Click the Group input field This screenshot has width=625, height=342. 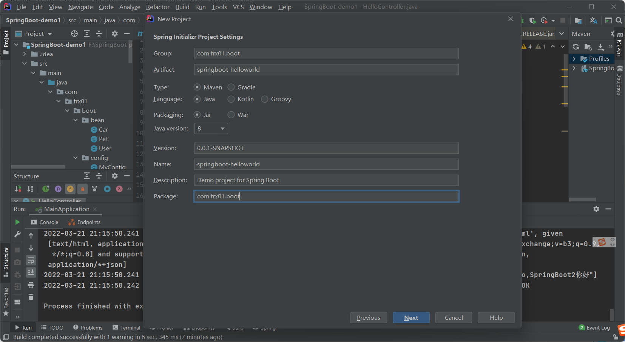[x=326, y=54]
